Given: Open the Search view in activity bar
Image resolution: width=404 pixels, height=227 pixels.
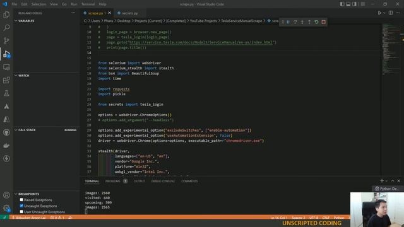Looking at the screenshot, I should pyautogui.click(x=6, y=28).
